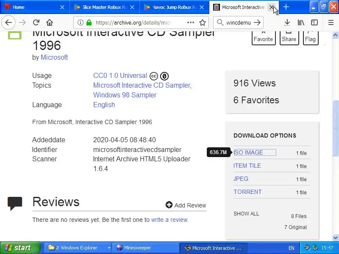Go back to the previous page
Viewport: 339px width, 254px height.
[8, 22]
